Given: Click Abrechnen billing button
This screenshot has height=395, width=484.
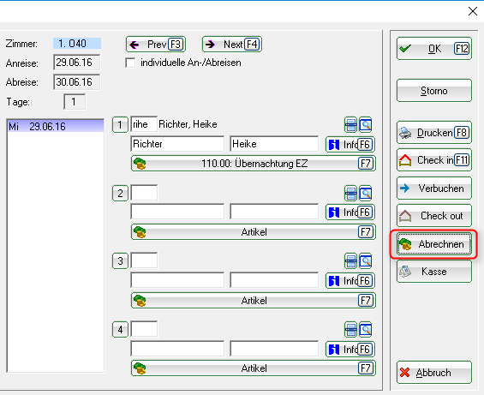Looking at the screenshot, I should [434, 244].
